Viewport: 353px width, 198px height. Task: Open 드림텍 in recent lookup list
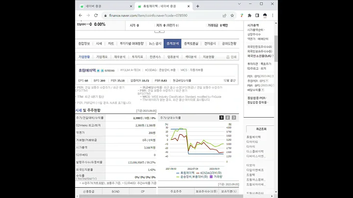point(251,174)
